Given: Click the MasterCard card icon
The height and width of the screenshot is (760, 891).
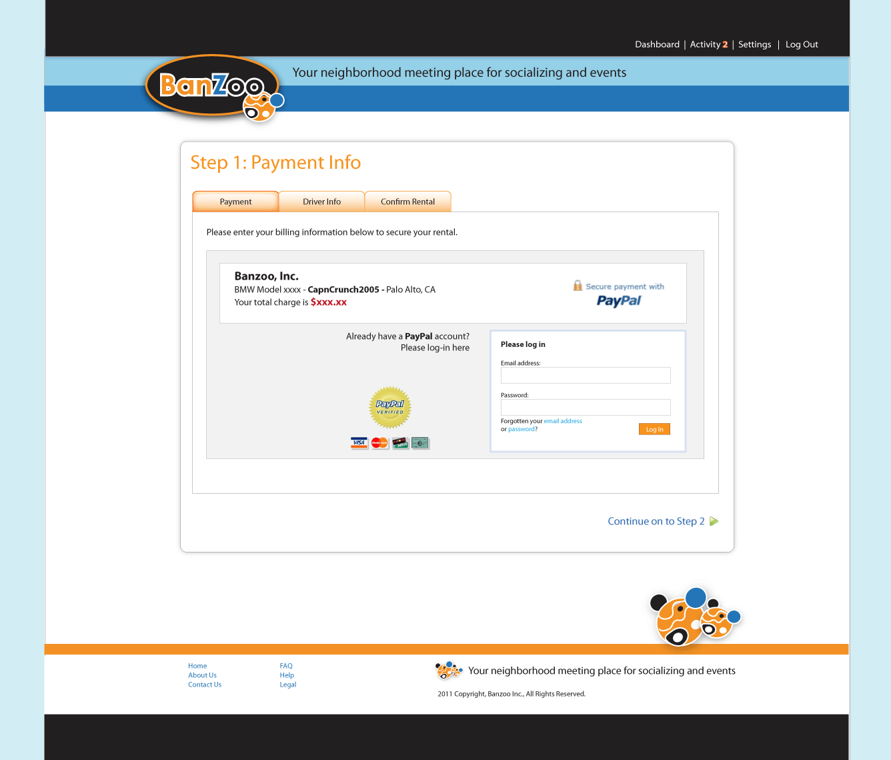Looking at the screenshot, I should click(379, 443).
